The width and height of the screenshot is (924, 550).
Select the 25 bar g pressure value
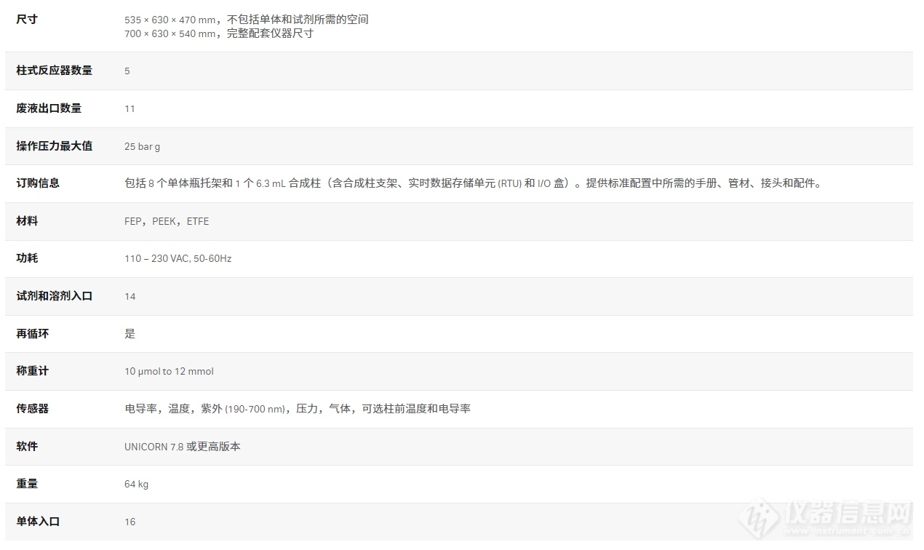pos(142,146)
